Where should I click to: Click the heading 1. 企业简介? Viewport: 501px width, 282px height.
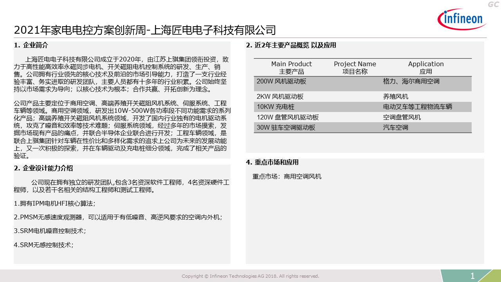(x=31, y=45)
